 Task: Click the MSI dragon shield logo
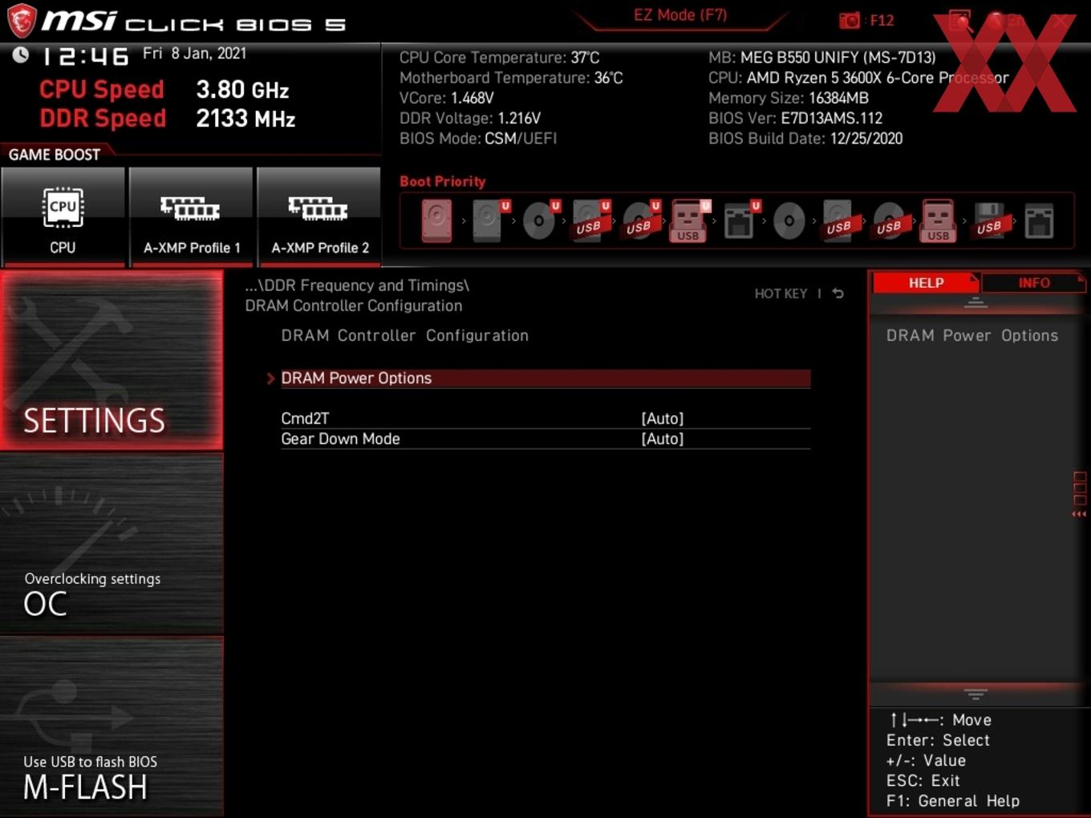pos(22,21)
